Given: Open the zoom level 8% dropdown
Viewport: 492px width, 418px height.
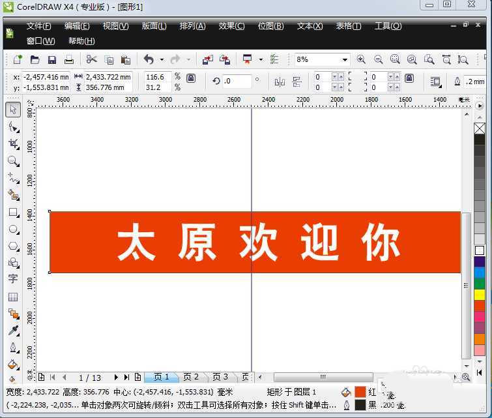Looking at the screenshot, I should pos(344,59).
